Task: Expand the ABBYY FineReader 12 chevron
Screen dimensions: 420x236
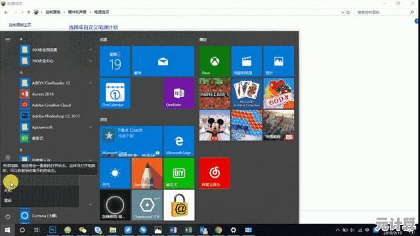Action: pyautogui.click(x=91, y=83)
